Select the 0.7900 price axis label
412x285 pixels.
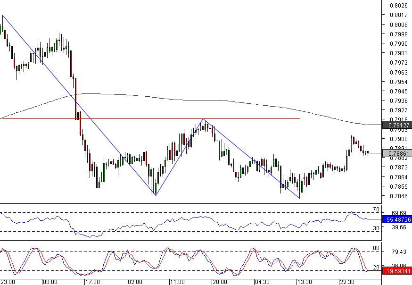[399, 139]
